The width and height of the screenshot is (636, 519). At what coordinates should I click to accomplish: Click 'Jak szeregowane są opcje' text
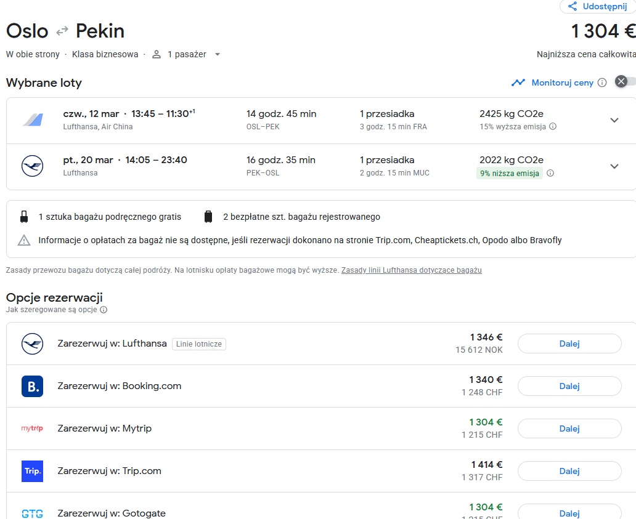click(x=52, y=310)
